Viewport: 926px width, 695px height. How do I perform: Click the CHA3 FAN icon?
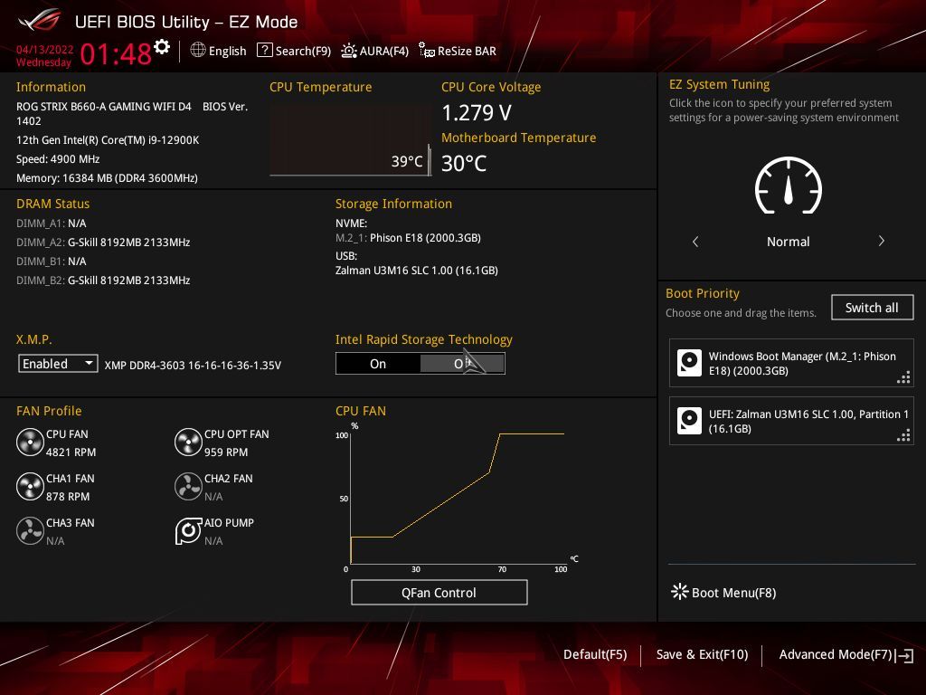[30, 530]
